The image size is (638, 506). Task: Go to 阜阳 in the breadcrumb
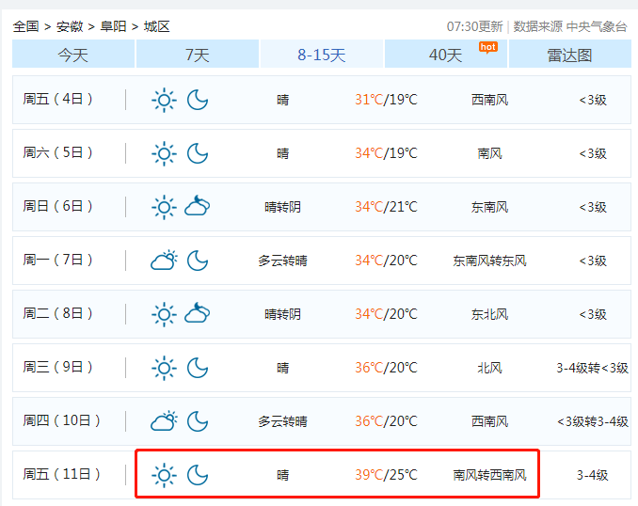click(113, 26)
